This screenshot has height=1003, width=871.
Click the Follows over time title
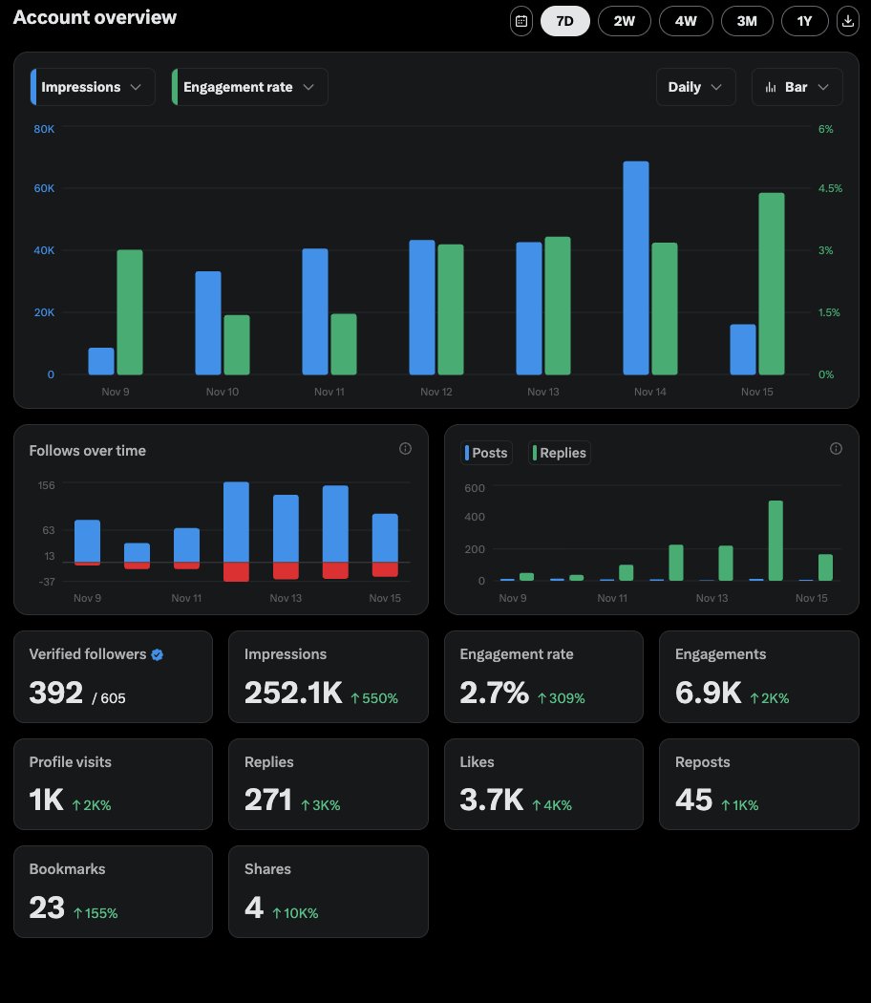pyautogui.click(x=88, y=450)
